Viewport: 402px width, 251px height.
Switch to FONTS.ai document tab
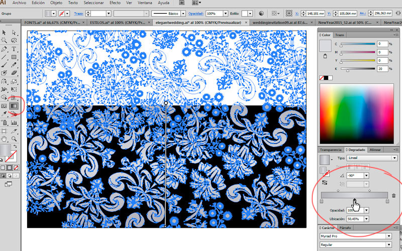click(54, 23)
